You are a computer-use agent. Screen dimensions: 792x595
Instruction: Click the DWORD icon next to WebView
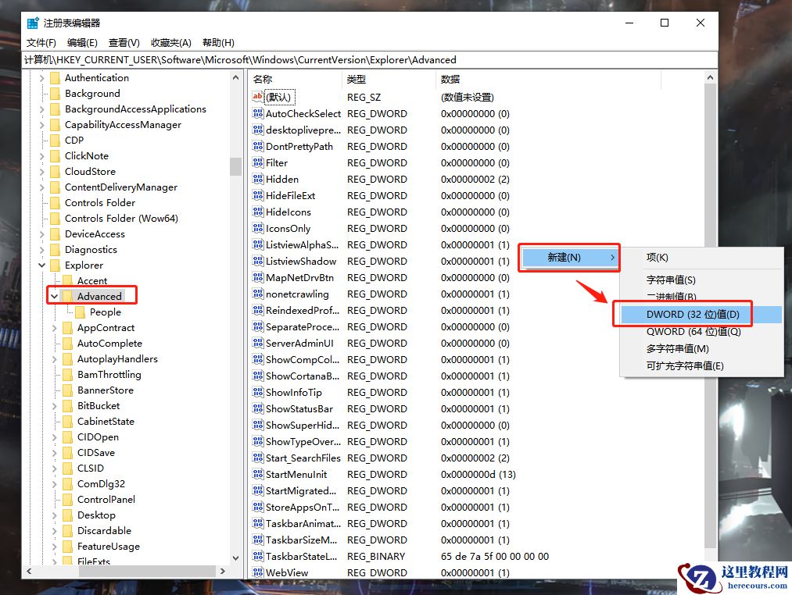click(258, 572)
